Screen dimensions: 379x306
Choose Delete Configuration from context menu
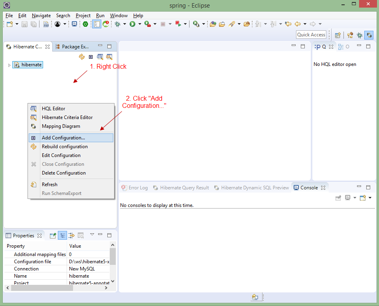coord(71,173)
